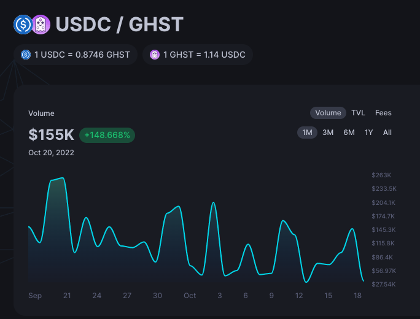420x319 pixels.
Task: Click the $204.1K y-axis label
Action: coord(383,202)
